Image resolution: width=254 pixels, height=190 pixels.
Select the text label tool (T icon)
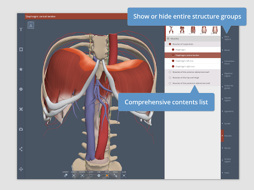(x=21, y=30)
